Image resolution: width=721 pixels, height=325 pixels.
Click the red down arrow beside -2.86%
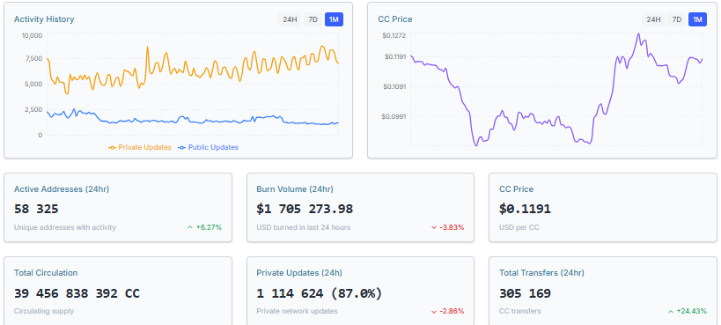click(434, 312)
